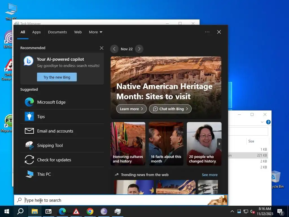The height and width of the screenshot is (217, 289).
Task: Expand ribbon chevron in Explorer window
Action: (262, 122)
